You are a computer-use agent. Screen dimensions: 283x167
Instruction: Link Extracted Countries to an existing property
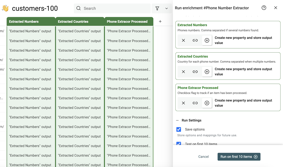pos(195,72)
